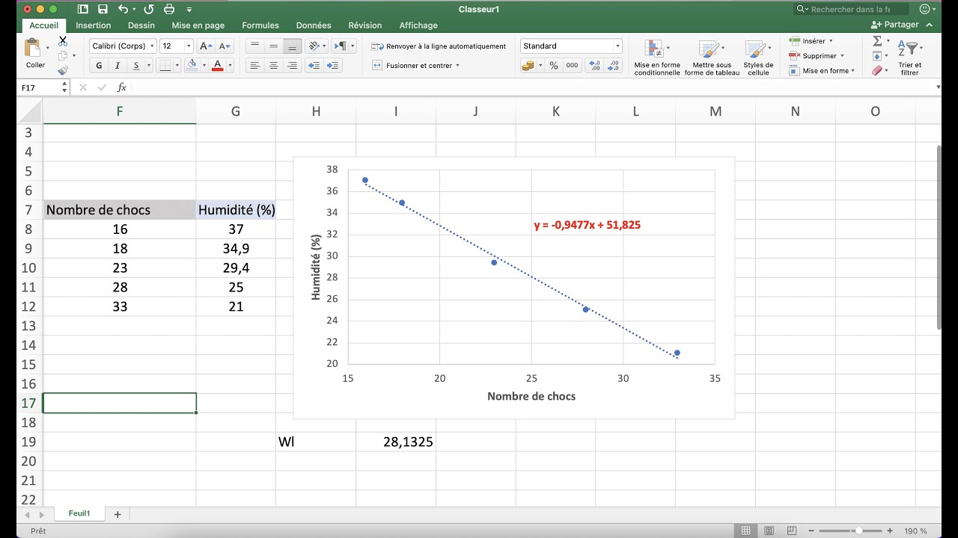Click the AutoSum sigma icon
The image size is (958, 538).
pos(877,40)
